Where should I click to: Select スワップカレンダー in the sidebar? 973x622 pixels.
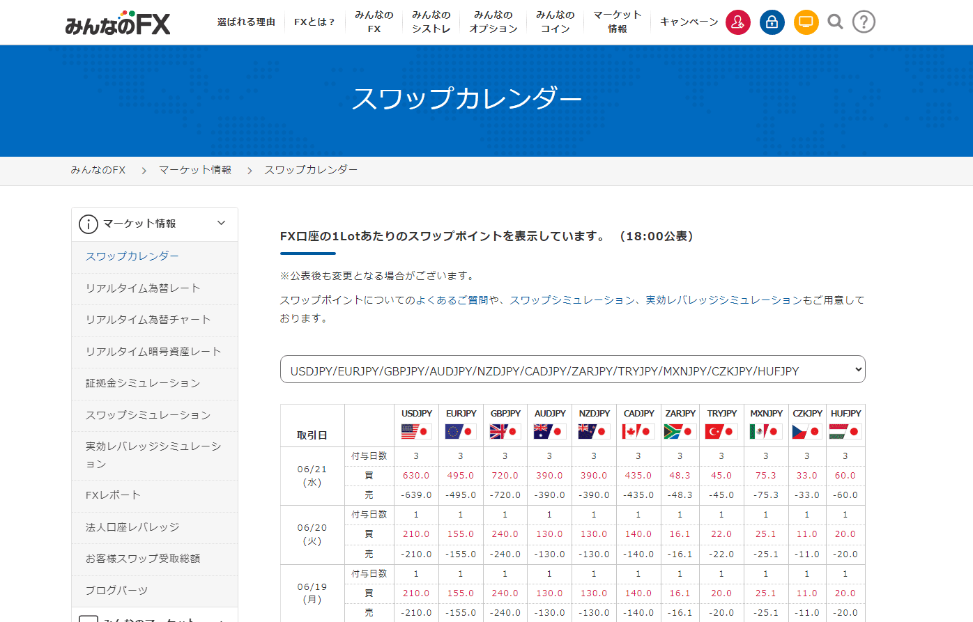155,256
